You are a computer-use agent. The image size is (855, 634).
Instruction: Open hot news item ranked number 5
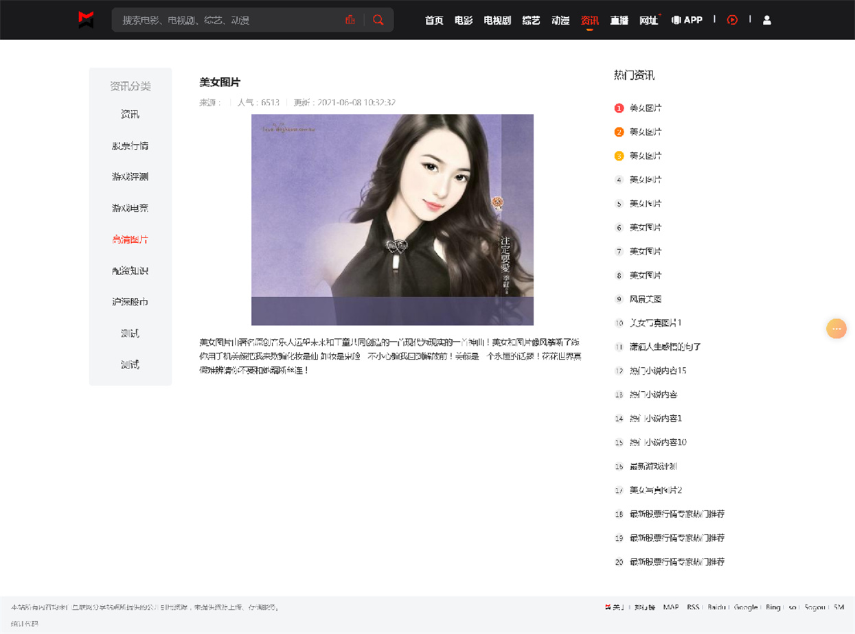click(646, 203)
